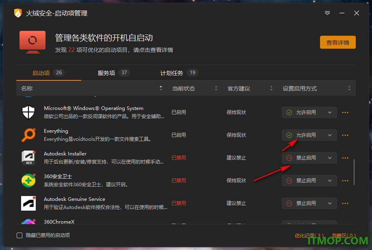Image resolution: width=372 pixels, height=250 pixels.
Task: Click 已启用 status of Everything
Action: (179, 135)
